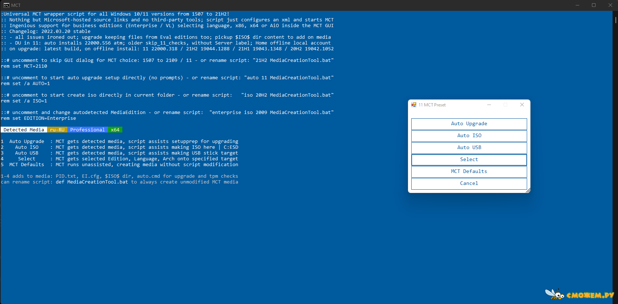
Task: Click 'def MediaCreationTool.bat' text
Action: (92, 182)
